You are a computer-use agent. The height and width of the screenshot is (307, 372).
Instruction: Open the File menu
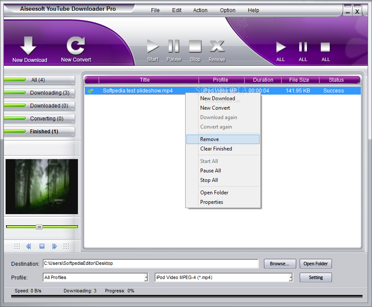coord(155,10)
